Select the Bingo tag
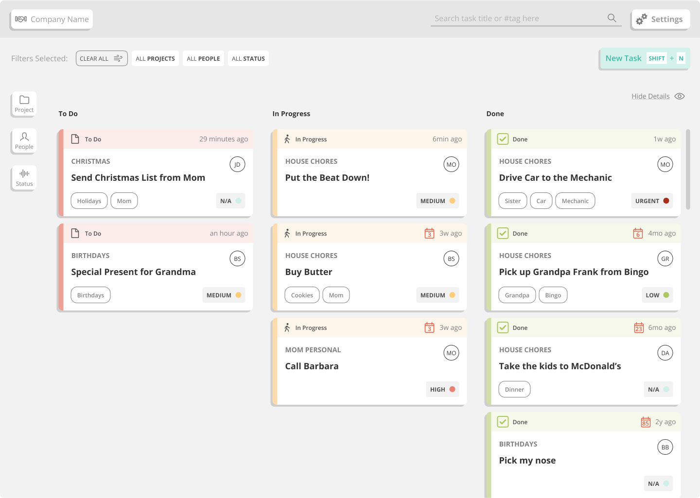This screenshot has width=700, height=498. coord(553,295)
